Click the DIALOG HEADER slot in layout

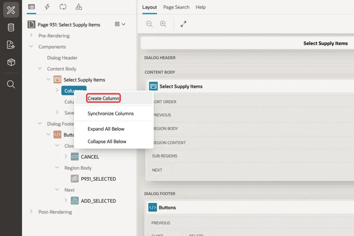pyautogui.click(x=160, y=58)
